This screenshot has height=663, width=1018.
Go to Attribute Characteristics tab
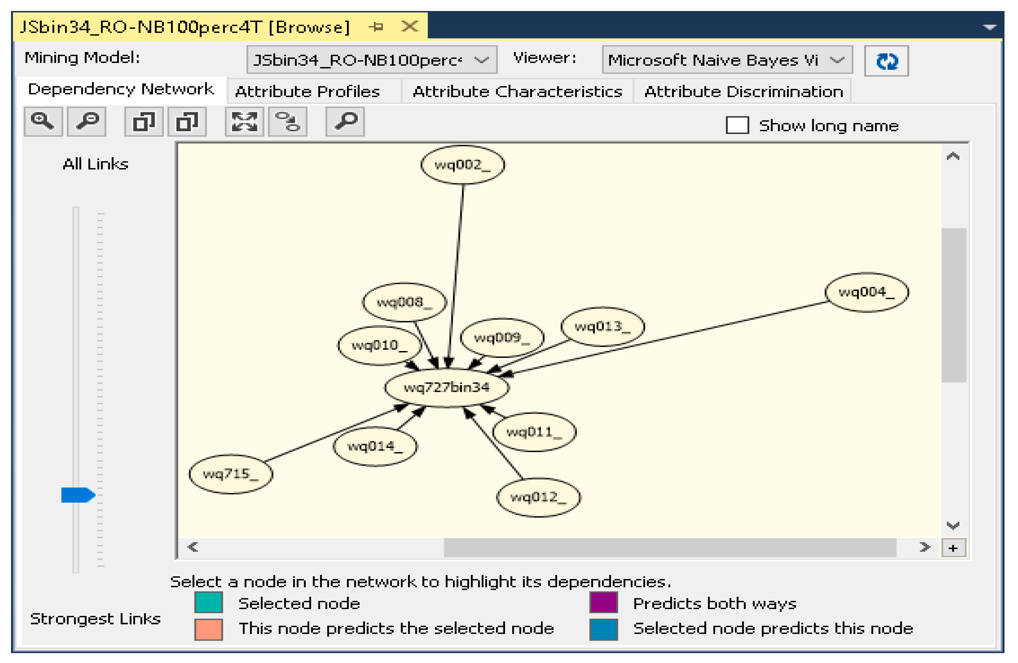click(x=517, y=92)
